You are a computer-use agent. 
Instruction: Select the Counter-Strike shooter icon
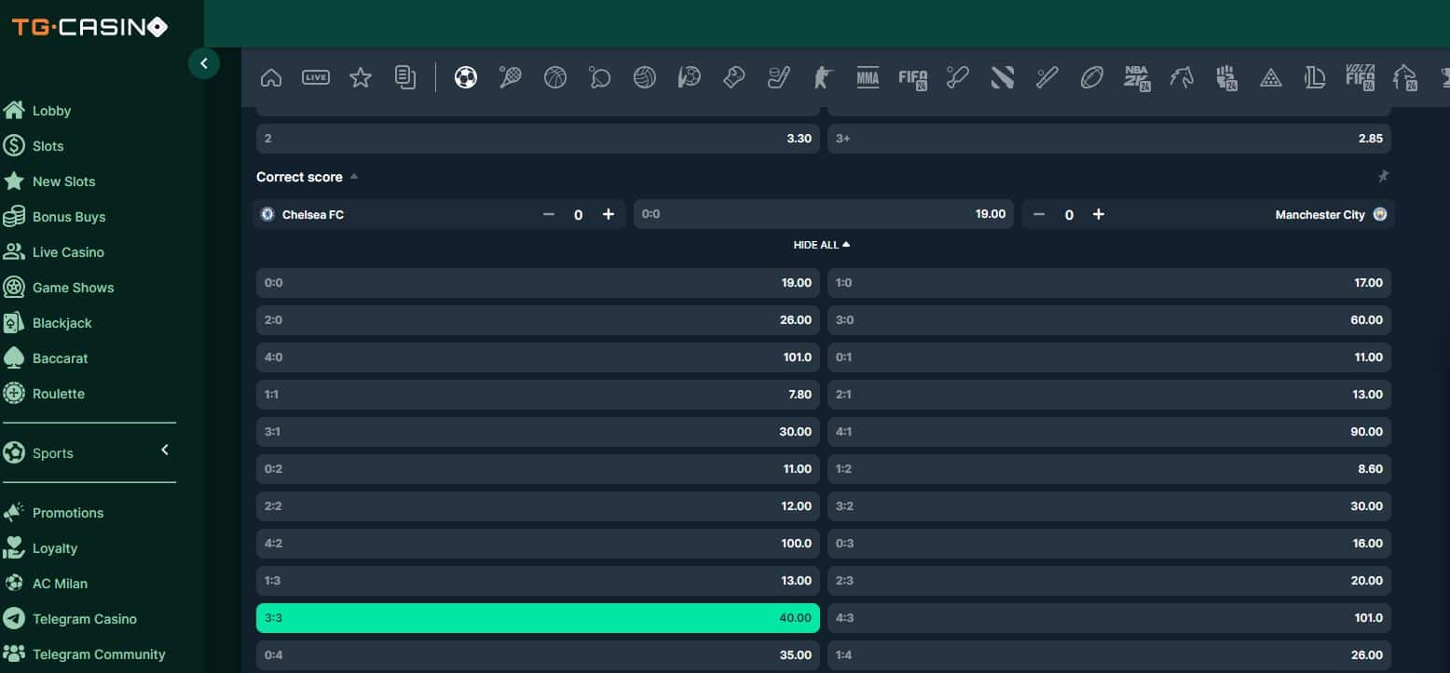click(822, 77)
